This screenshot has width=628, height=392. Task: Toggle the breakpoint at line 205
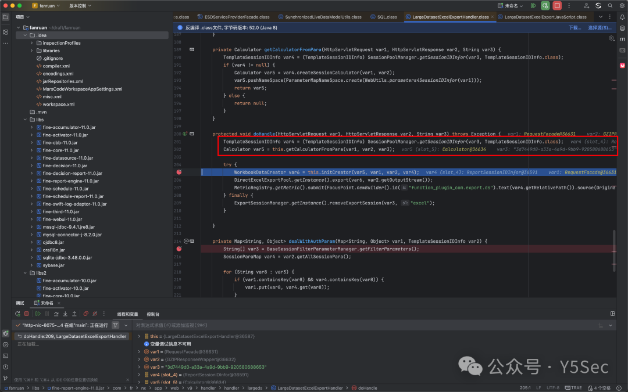tap(179, 172)
